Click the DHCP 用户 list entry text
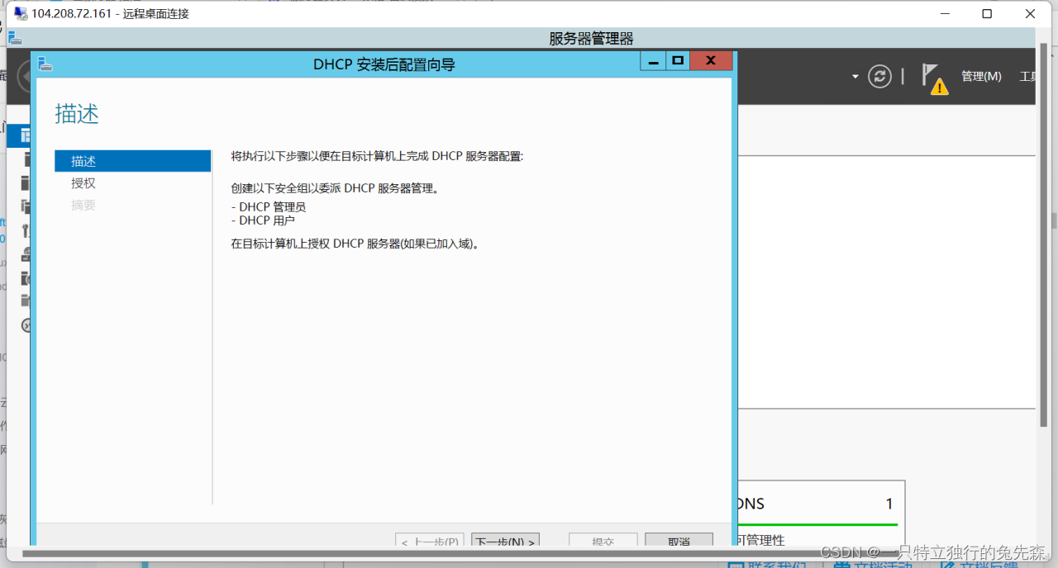The height and width of the screenshot is (568, 1058). coord(267,220)
